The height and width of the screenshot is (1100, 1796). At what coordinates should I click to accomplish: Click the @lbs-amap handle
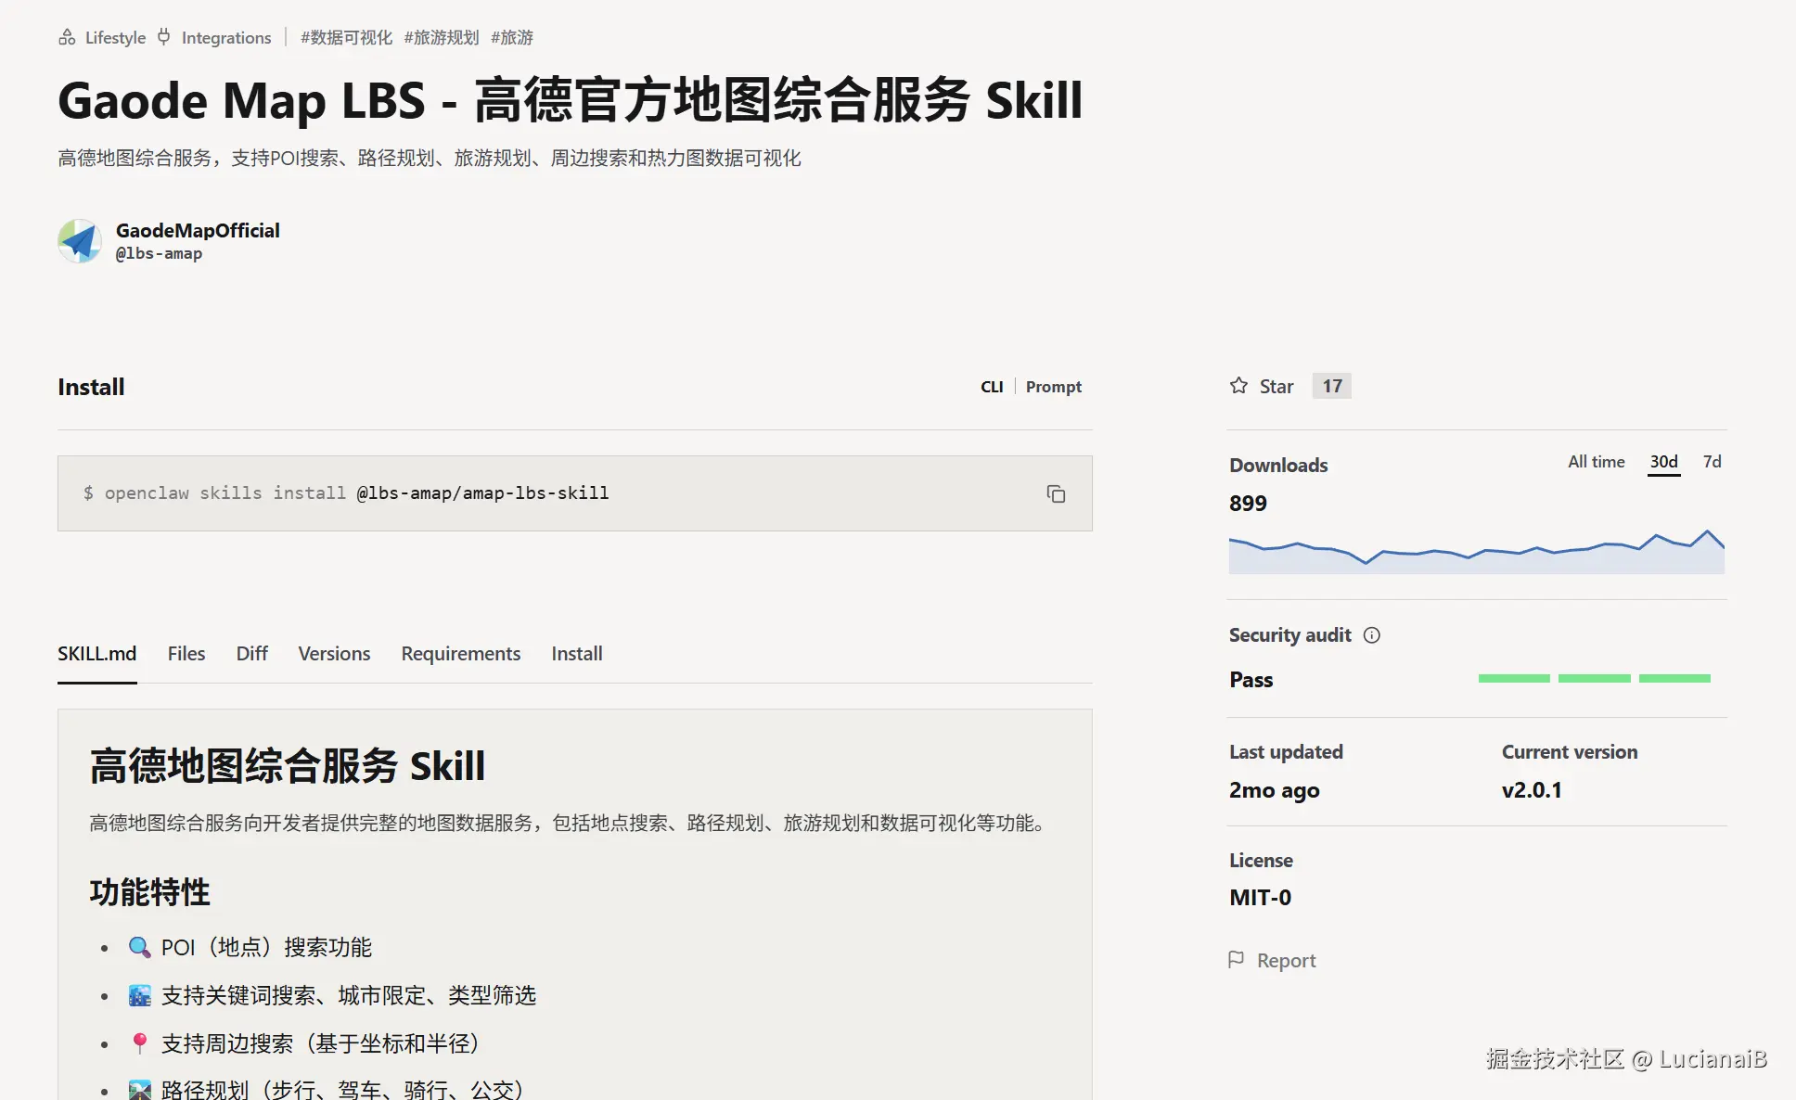[159, 254]
